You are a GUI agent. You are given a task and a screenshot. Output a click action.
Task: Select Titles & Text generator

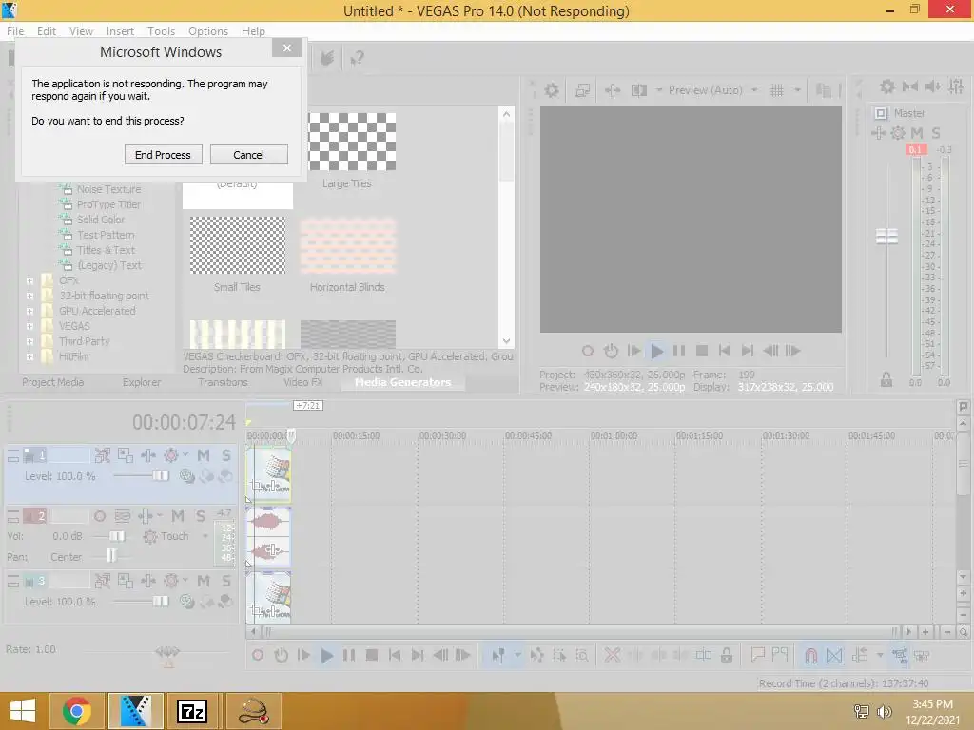(x=106, y=250)
